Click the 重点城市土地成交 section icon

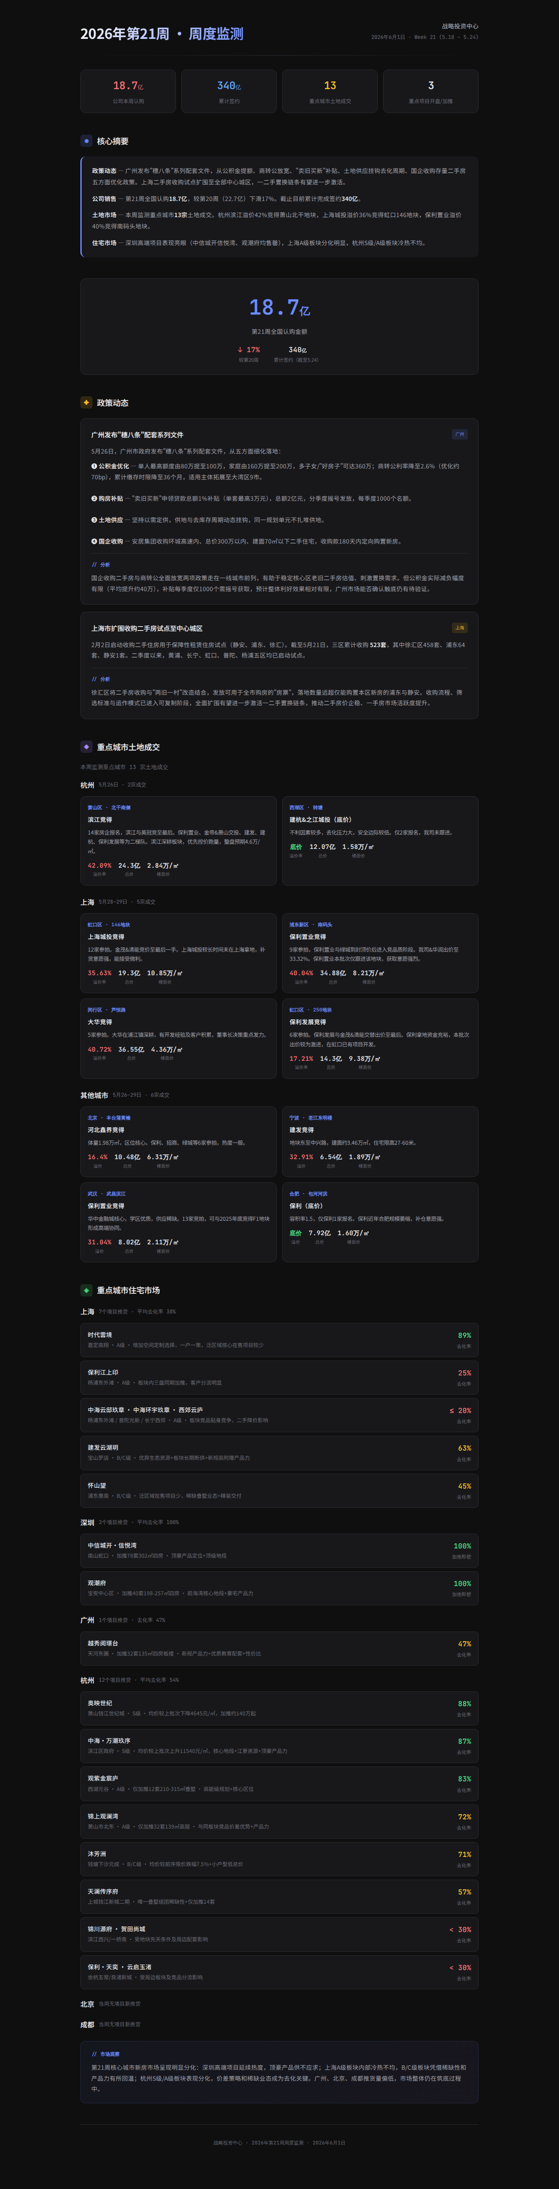(86, 747)
